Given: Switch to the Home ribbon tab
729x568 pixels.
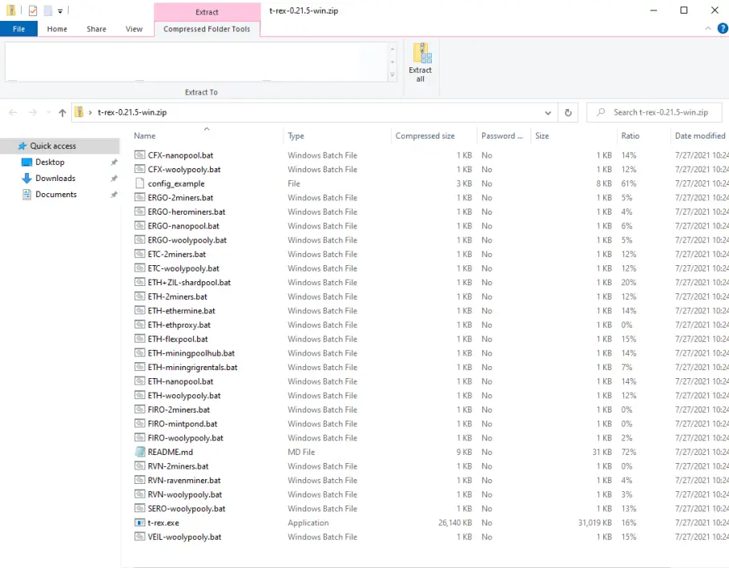Looking at the screenshot, I should click(x=57, y=29).
